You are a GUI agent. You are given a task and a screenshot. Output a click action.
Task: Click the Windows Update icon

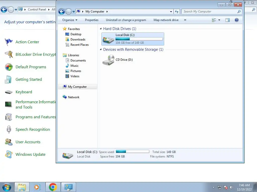click(x=9, y=154)
